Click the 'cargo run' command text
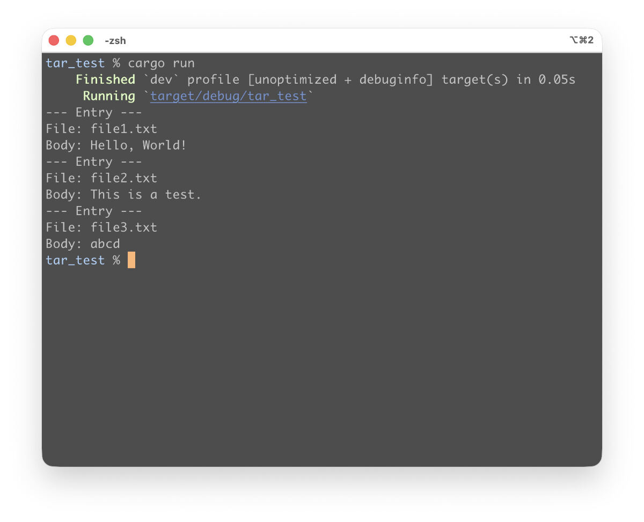 (161, 63)
